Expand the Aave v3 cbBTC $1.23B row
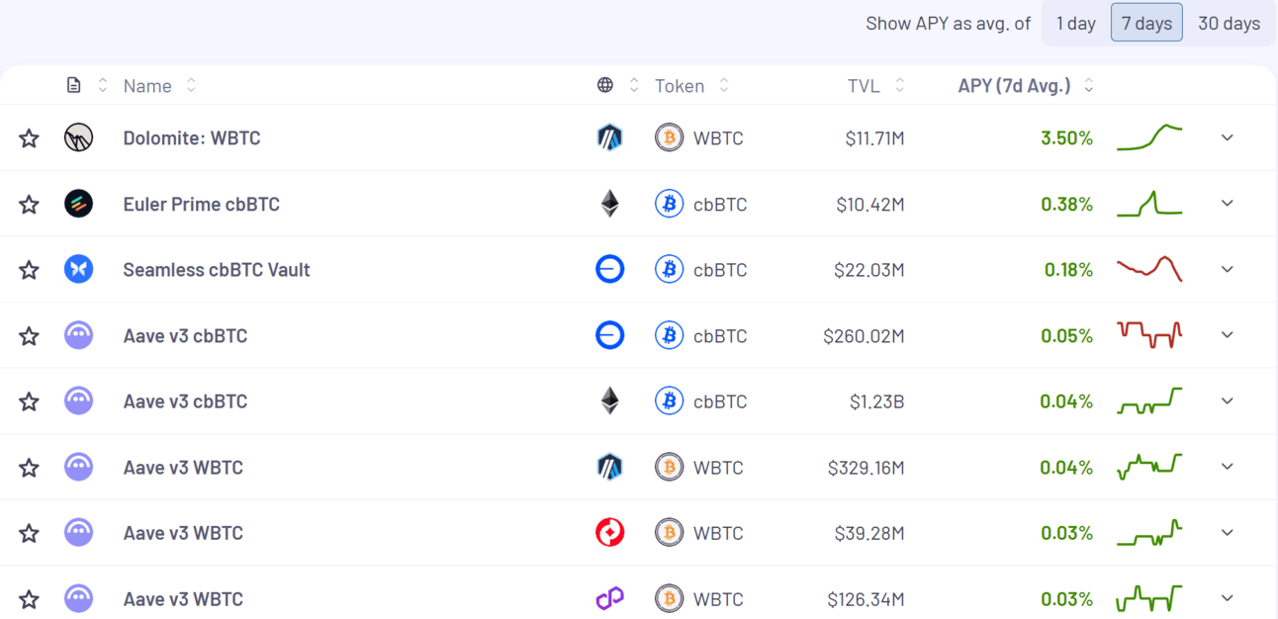This screenshot has height=619, width=1278. (x=1228, y=400)
